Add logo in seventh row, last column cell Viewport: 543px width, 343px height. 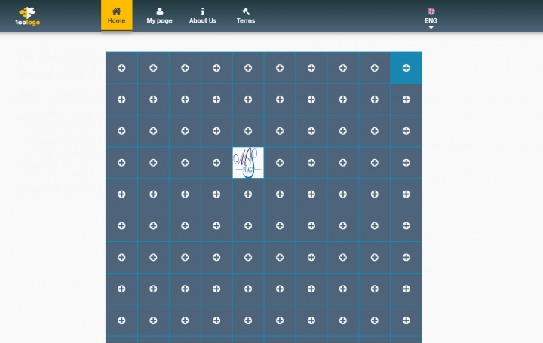pos(406,258)
